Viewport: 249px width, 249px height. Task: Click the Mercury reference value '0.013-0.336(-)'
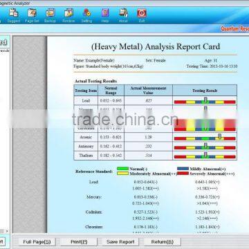pos(146,197)
